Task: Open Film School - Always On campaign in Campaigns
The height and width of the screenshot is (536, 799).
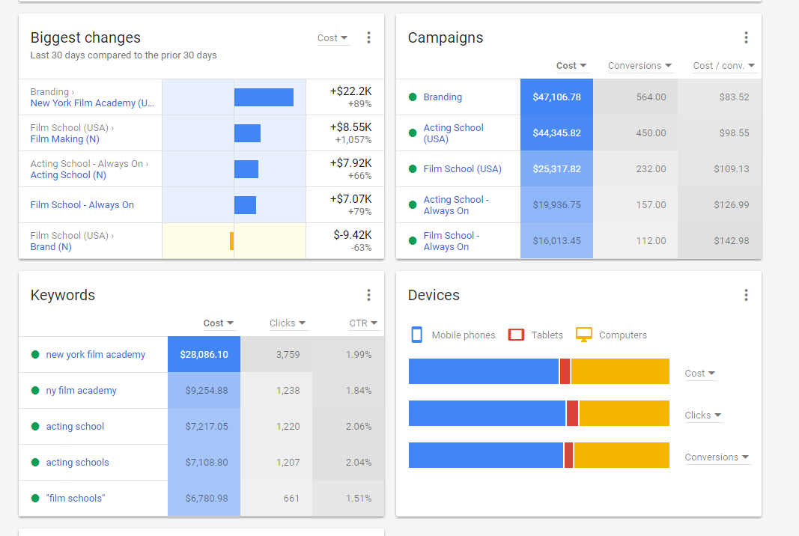Action: coord(452,241)
